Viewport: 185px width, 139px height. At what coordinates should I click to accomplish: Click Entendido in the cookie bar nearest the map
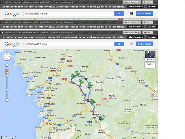152,37
